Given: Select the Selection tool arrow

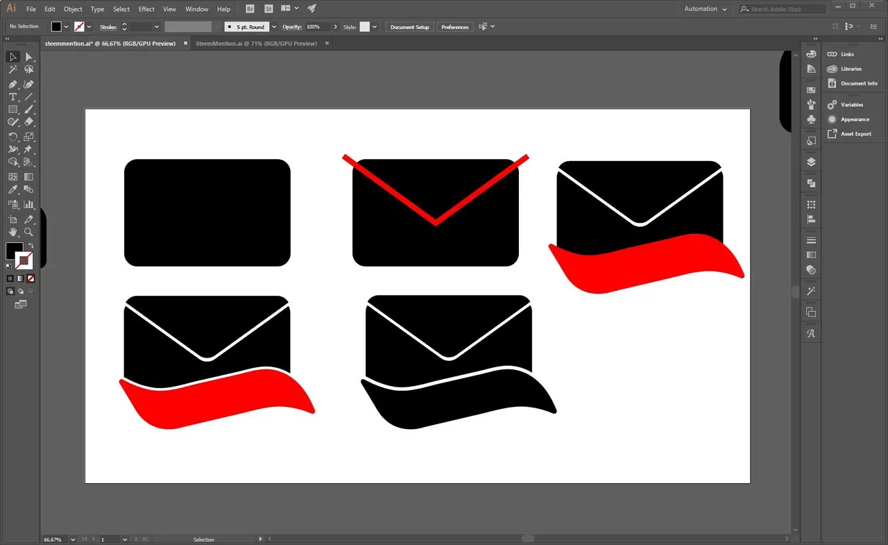Looking at the screenshot, I should (13, 57).
